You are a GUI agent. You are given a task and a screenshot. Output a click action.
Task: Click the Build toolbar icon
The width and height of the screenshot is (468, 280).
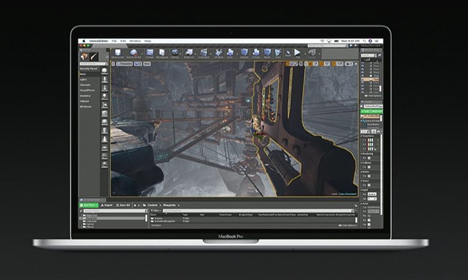(x=230, y=53)
